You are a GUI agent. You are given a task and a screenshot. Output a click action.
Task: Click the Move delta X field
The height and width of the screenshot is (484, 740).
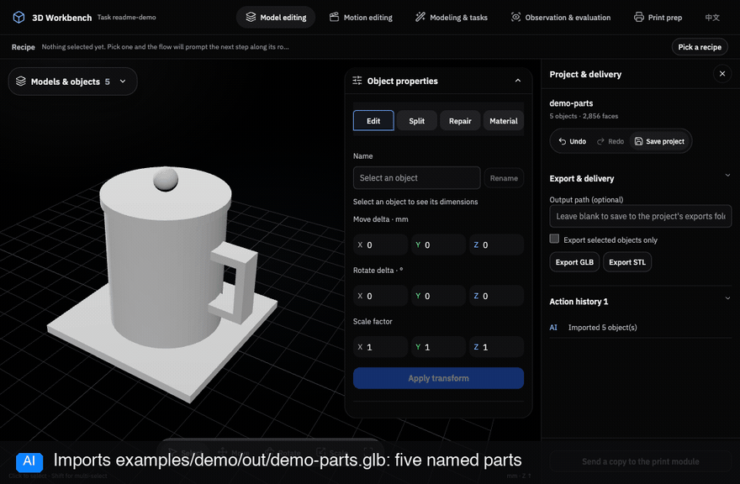(x=380, y=245)
